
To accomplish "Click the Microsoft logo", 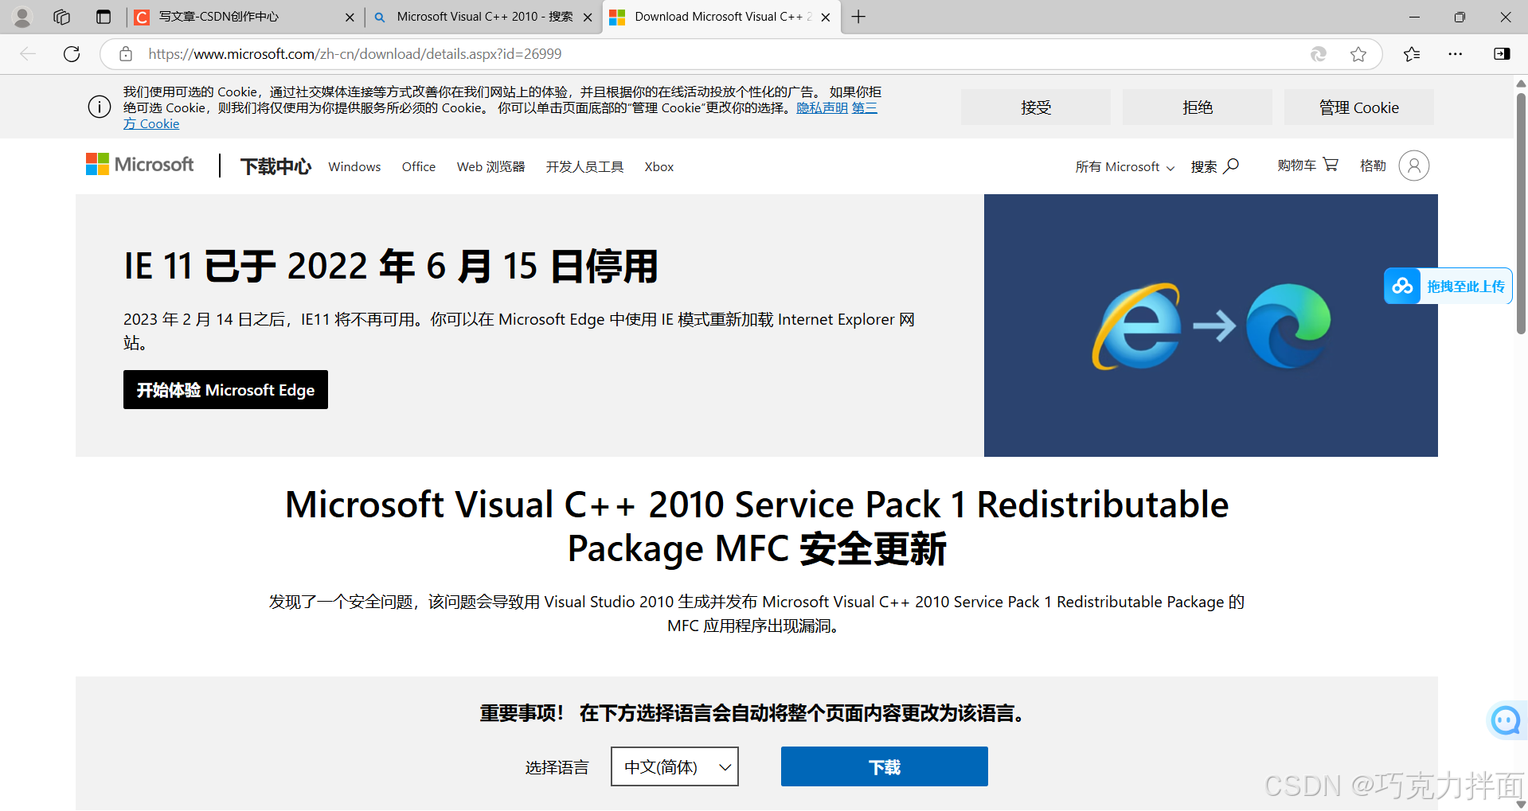I will tap(140, 165).
